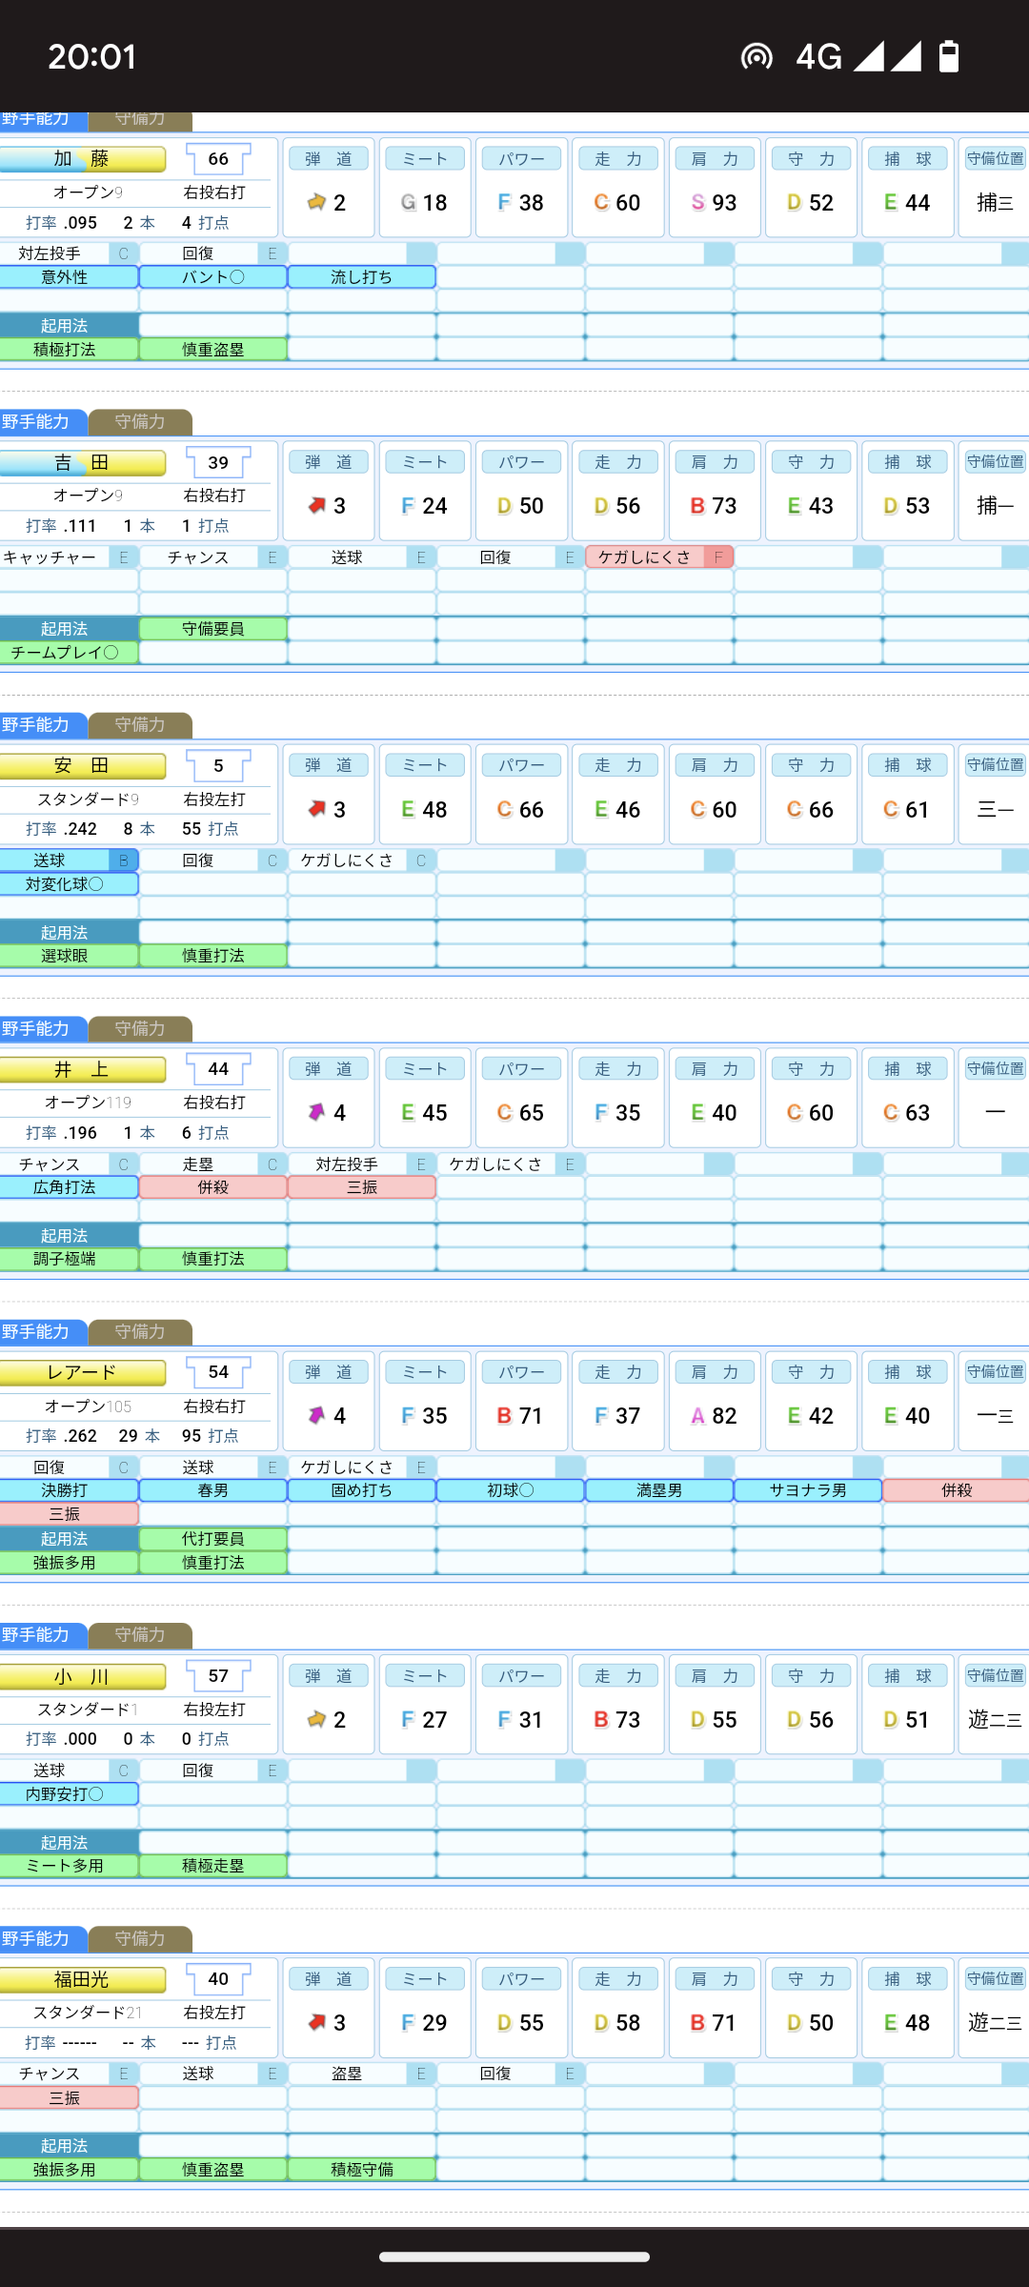Switch to 守備力 tab above 福田光
The image size is (1029, 2287).
coord(140,1939)
